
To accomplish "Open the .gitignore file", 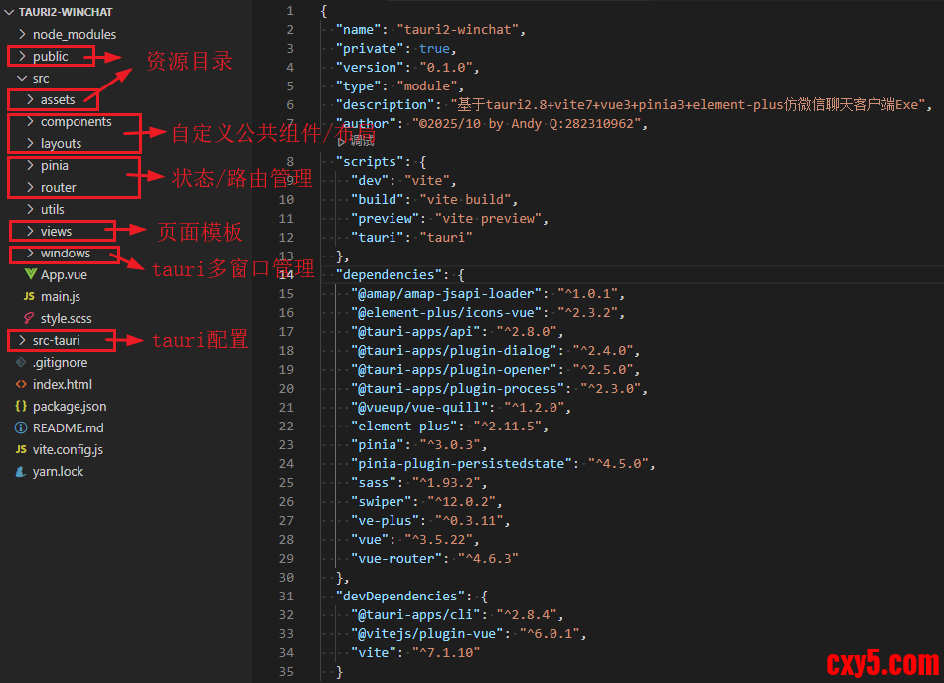I will pos(61,362).
